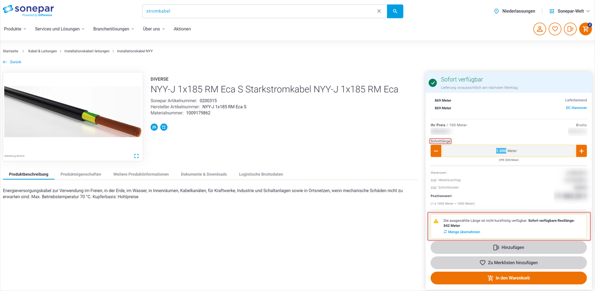Click Sonepar Artikelnummer value 0200315
This screenshot has width=595, height=291.
208,101
